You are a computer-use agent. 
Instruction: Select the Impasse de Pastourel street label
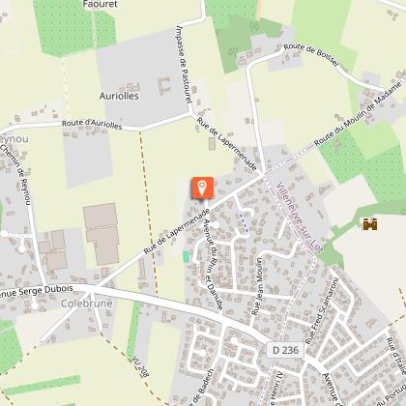click(x=184, y=65)
